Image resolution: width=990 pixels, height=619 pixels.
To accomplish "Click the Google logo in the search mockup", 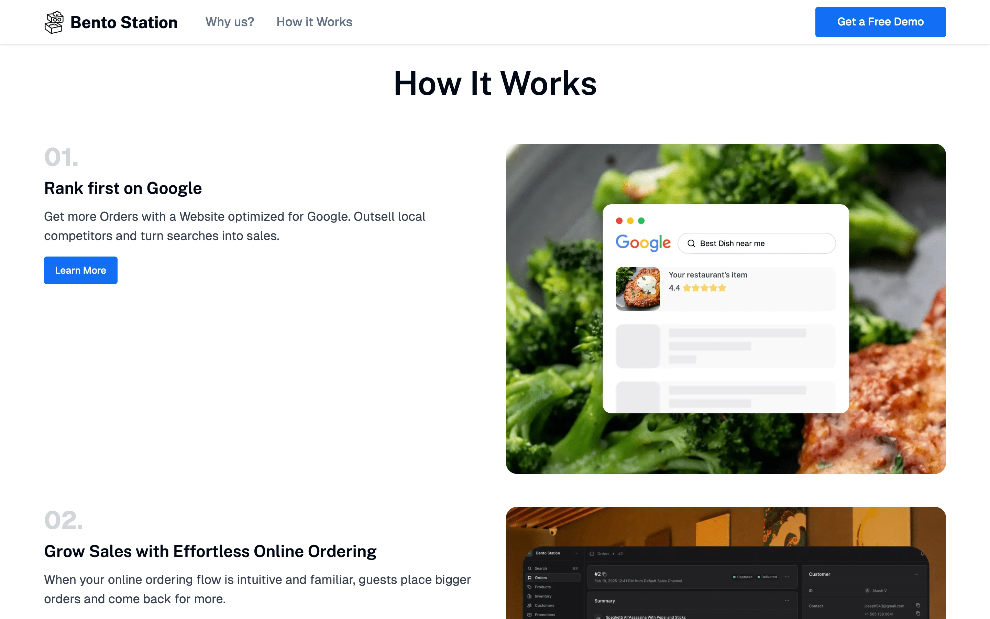I will click(x=643, y=243).
